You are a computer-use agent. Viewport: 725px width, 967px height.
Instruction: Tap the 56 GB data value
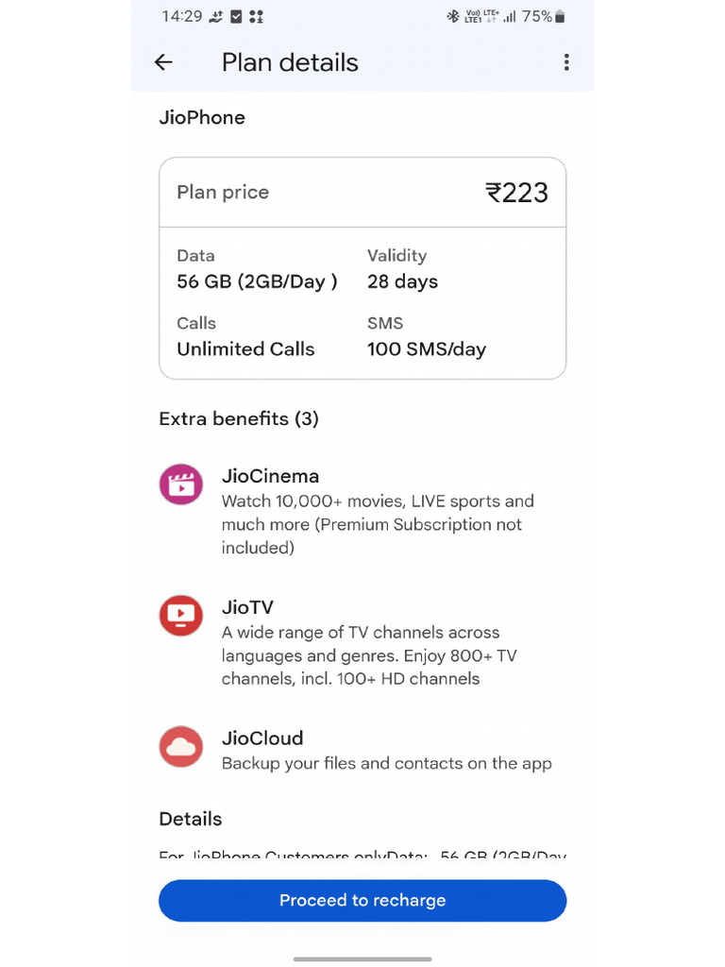(x=257, y=281)
